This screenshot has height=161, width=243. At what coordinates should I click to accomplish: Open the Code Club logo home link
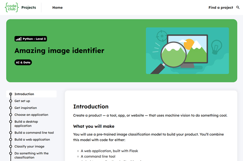pyautogui.click(x=12, y=7)
